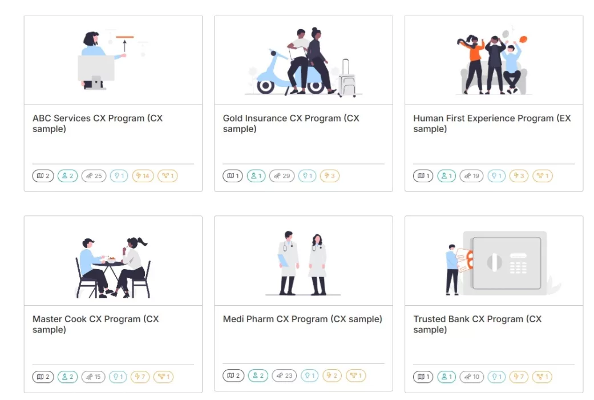Click the telescope badge showing 15
Screen dimensions: 594x400
pos(93,377)
